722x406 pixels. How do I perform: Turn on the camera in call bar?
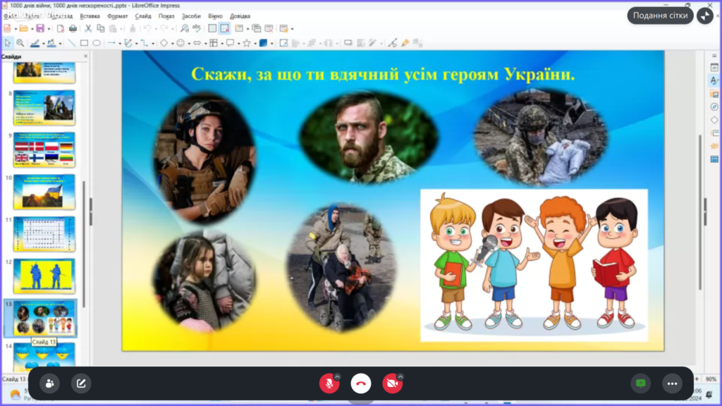click(391, 383)
